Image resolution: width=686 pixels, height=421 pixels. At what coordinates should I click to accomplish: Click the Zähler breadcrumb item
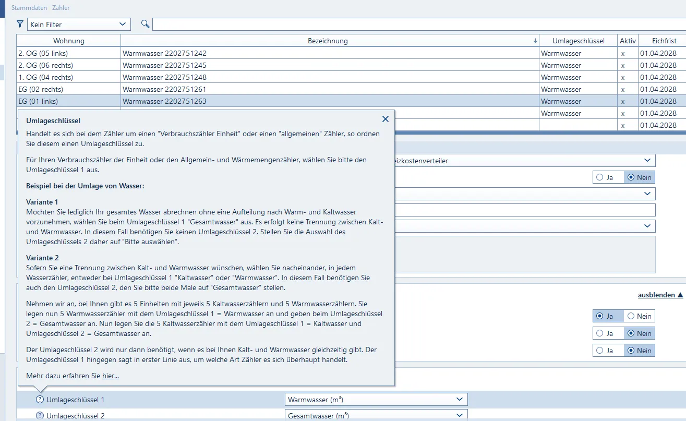(61, 8)
